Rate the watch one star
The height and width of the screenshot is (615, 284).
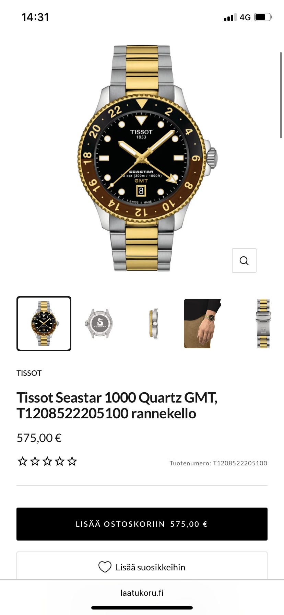(23, 461)
